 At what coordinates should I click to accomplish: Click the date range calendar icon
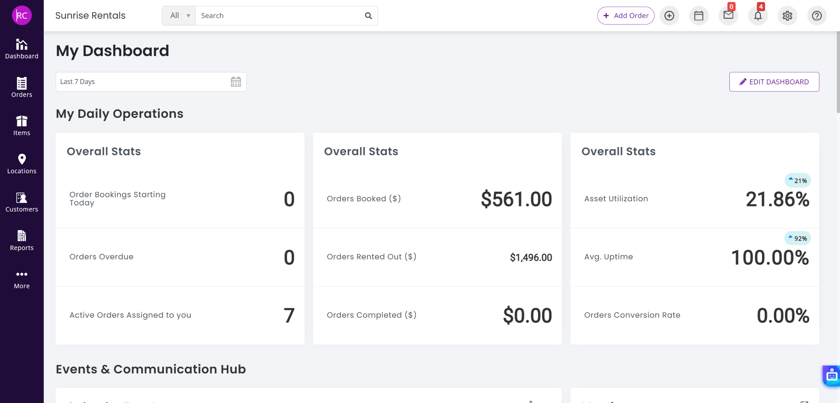(236, 82)
